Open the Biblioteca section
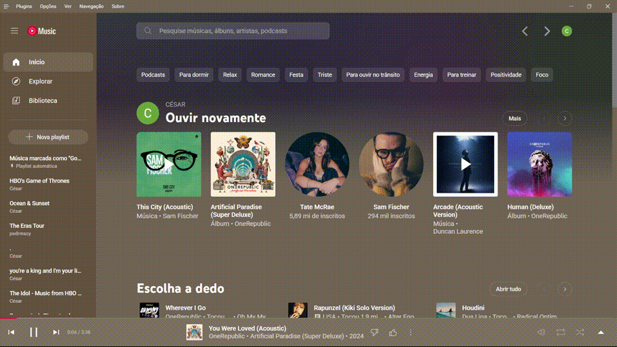Viewport: 617px width, 347px height. click(48, 101)
